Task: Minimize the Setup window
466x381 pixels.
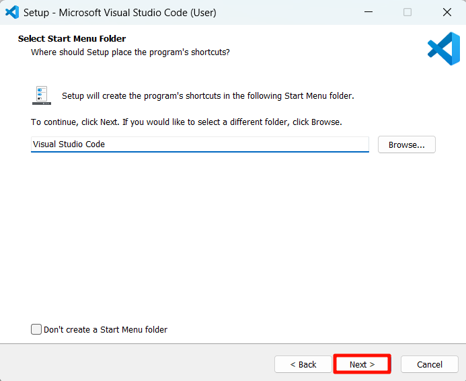Action: tap(368, 12)
